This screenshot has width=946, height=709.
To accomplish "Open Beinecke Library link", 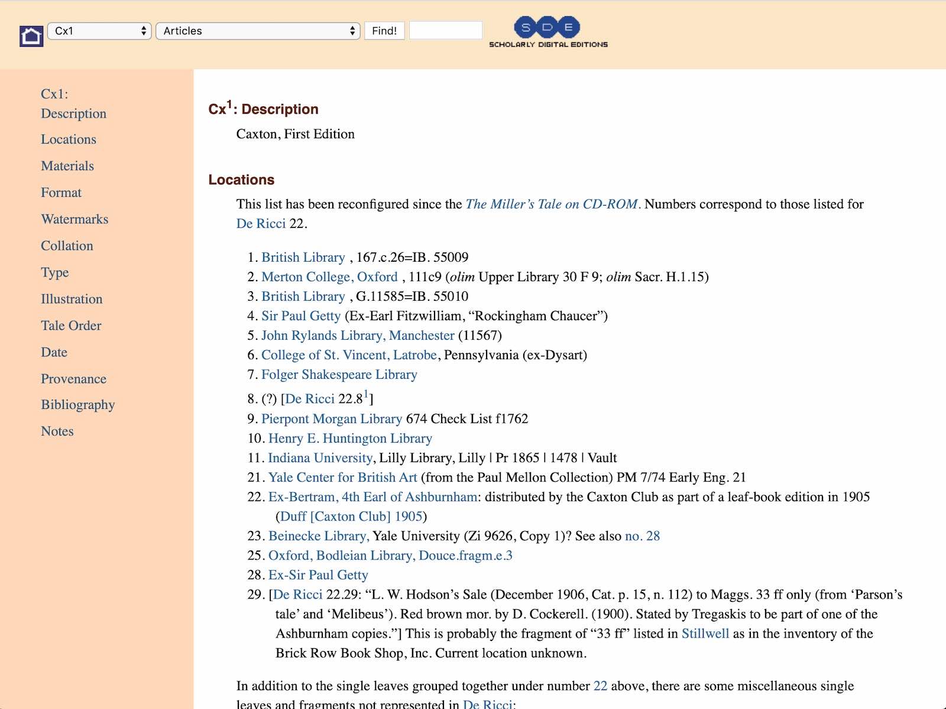I will click(319, 535).
